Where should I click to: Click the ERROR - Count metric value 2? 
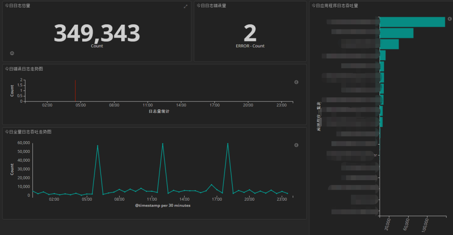(x=250, y=33)
